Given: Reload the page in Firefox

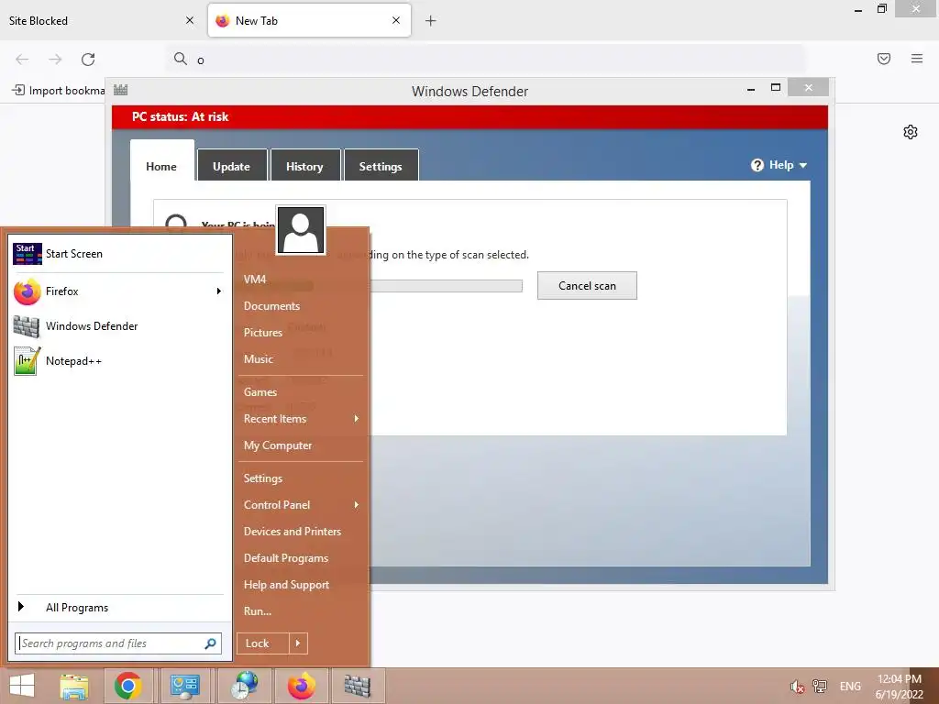Looking at the screenshot, I should tap(88, 60).
